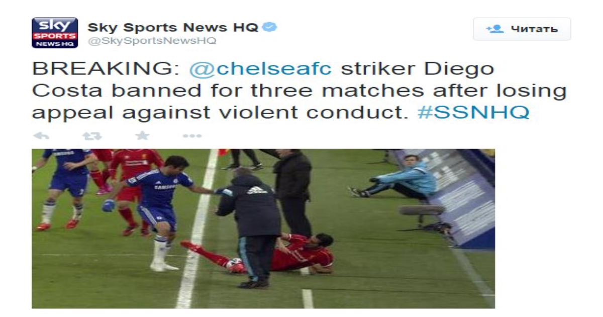Follow the account with the Читать button

(522, 29)
